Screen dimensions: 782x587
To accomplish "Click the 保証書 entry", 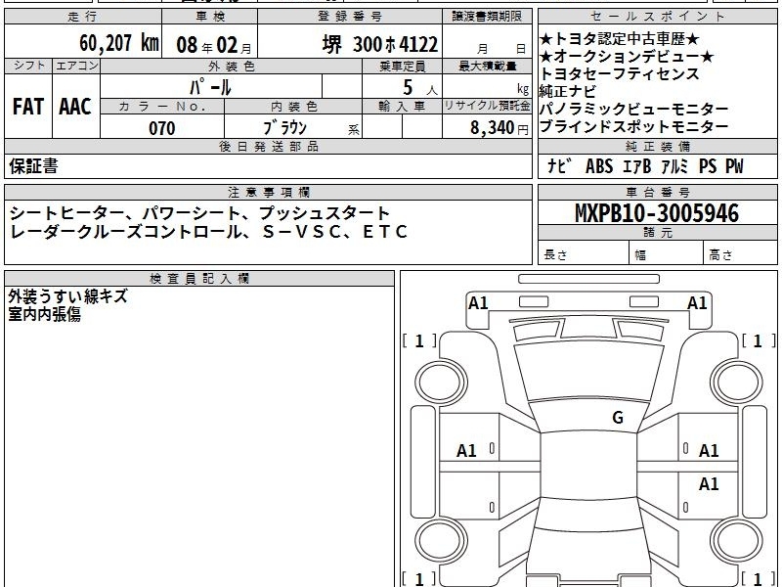I will point(33,165).
